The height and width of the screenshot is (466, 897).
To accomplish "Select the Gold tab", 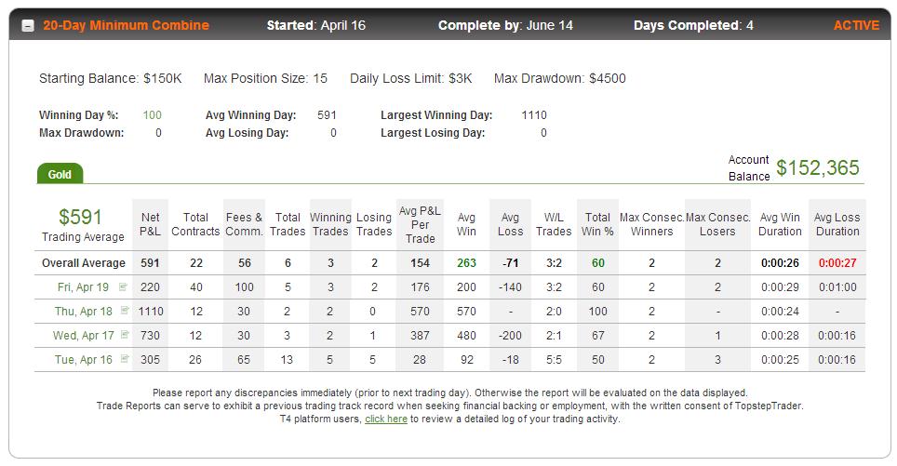I will (60, 174).
